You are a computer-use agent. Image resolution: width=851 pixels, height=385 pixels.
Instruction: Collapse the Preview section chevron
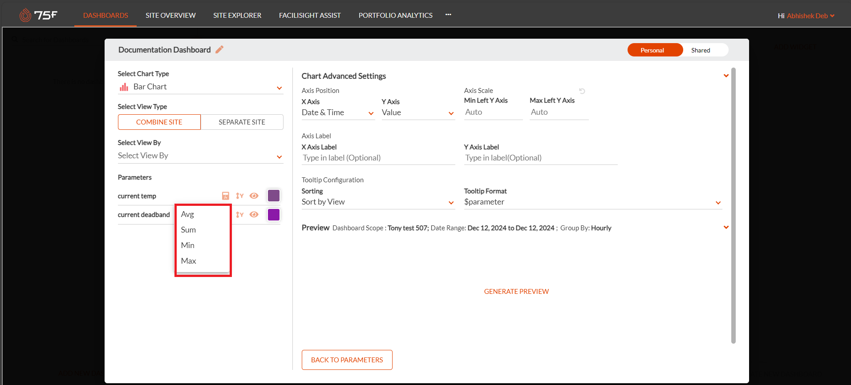726,227
